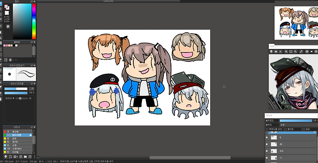Select the Brush tool in left toolbar
Screen dimensions: 318x163
pyautogui.click(x=1, y=4)
